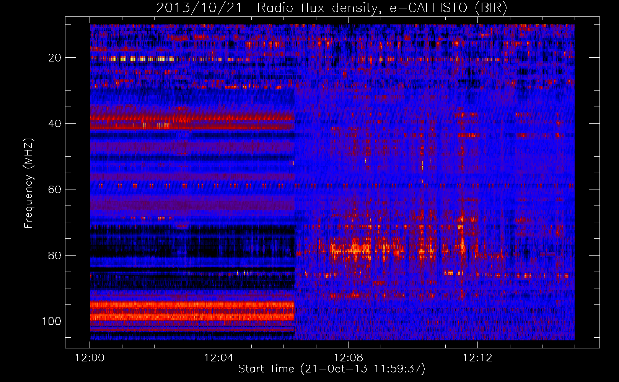
Task: Click the '12:04' time tick label
Action: pyautogui.click(x=219, y=358)
